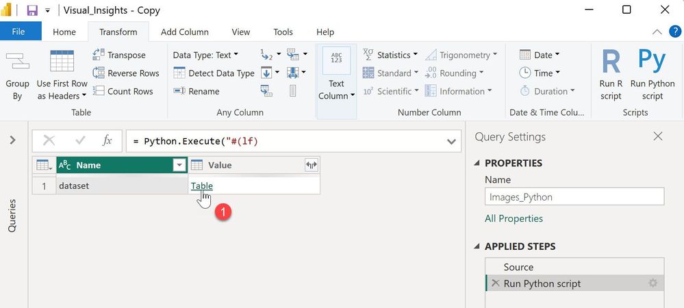The width and height of the screenshot is (684, 308).
Task: Open the View ribbon tab
Action: pyautogui.click(x=241, y=32)
